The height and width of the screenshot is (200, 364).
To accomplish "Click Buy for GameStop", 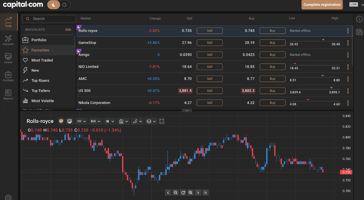I will tap(273, 43).
